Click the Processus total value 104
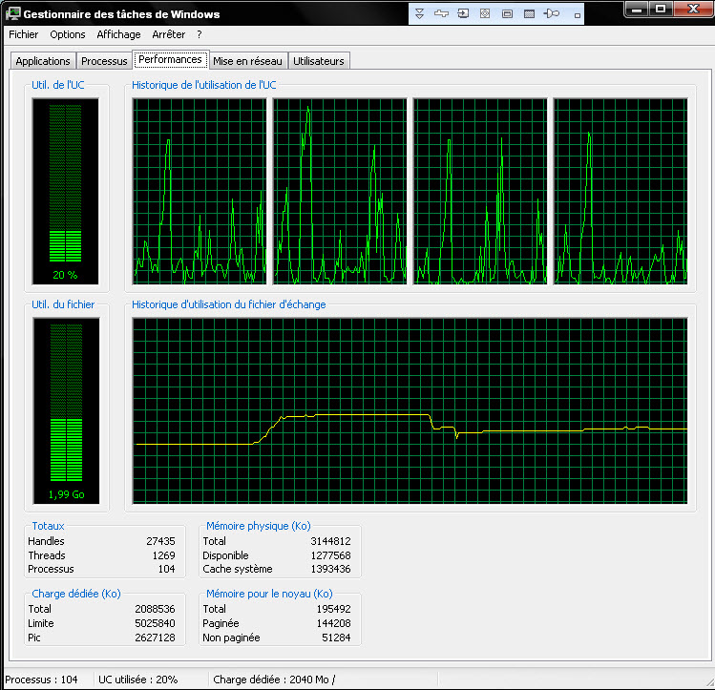Screen dimensions: 715x690 click(166, 569)
